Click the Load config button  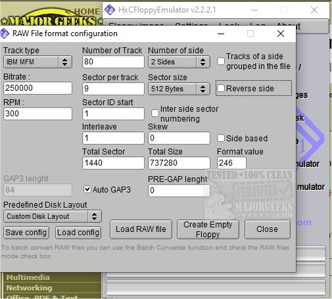click(78, 233)
